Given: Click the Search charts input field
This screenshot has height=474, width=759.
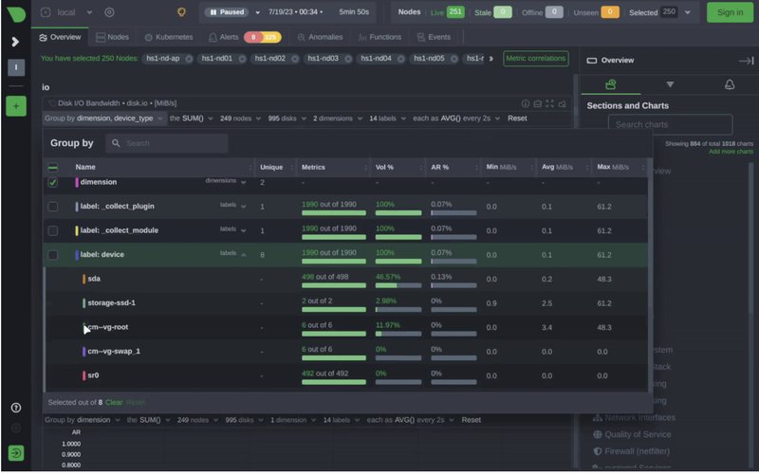Looking at the screenshot, I should (670, 124).
